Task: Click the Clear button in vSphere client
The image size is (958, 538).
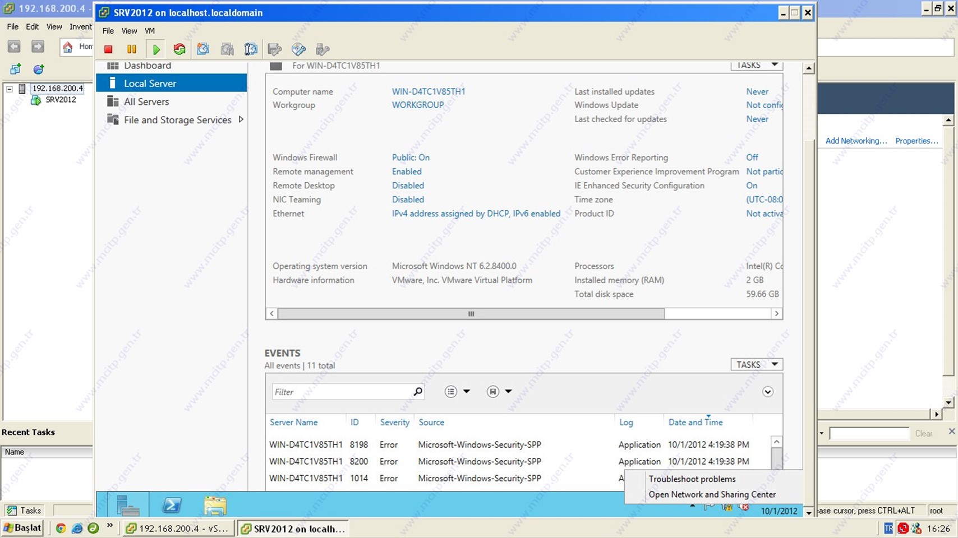Action: 923,433
